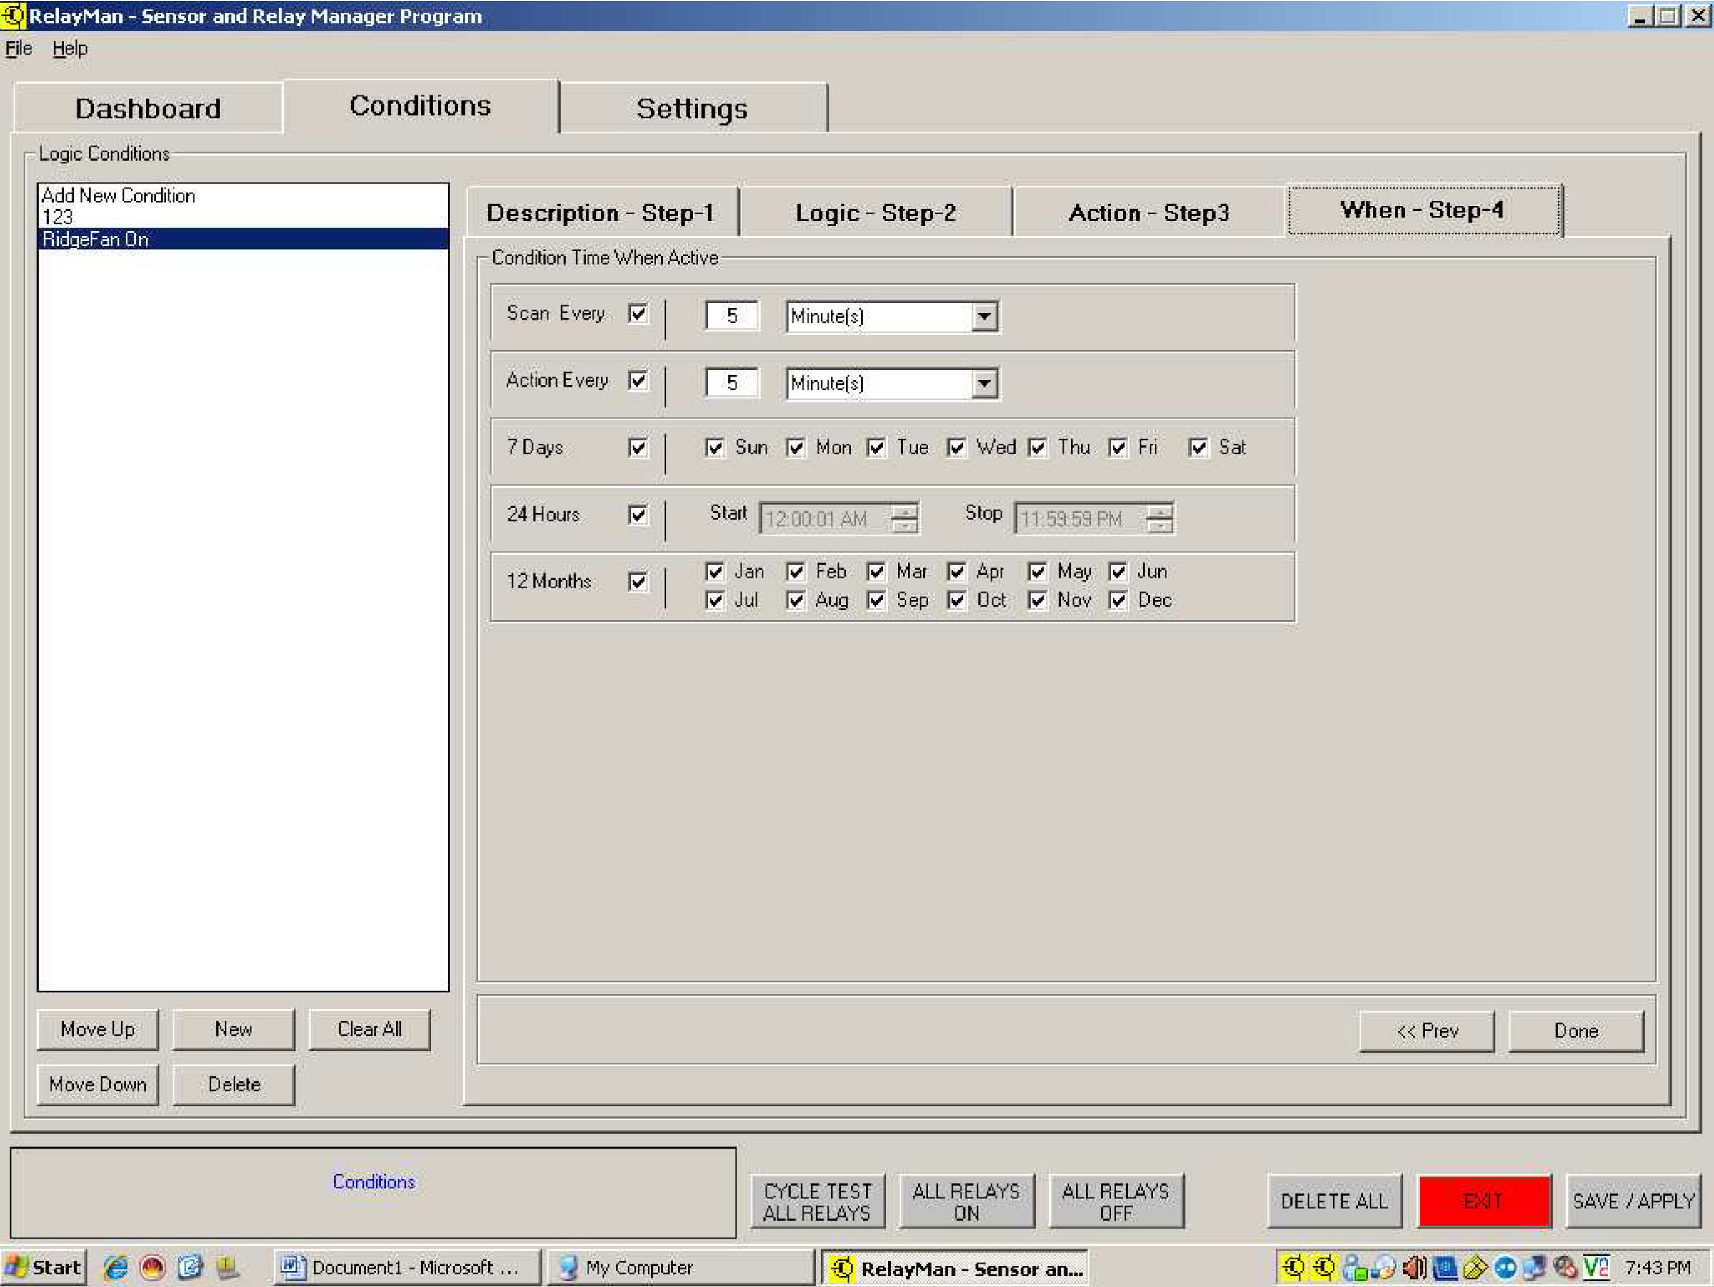This screenshot has width=1714, height=1287.
Task: Click the Done button
Action: point(1576,1031)
